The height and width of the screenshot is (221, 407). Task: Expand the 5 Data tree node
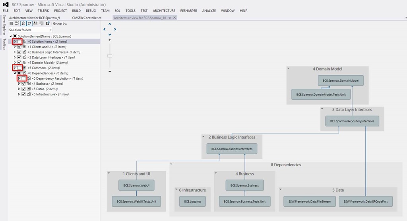point(19,89)
